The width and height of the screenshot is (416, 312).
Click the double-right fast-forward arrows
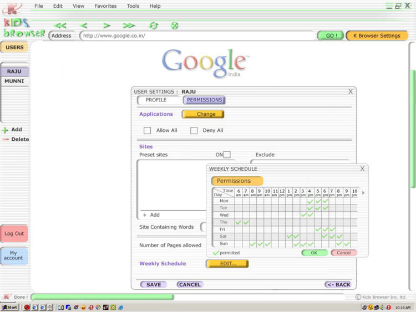tap(129, 25)
